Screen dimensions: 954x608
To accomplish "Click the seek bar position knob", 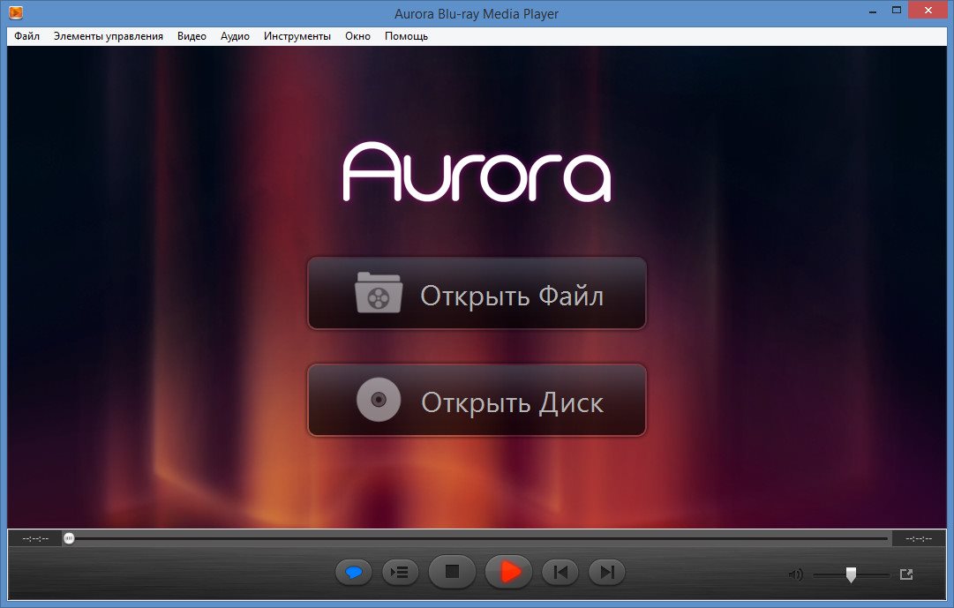I will [69, 538].
